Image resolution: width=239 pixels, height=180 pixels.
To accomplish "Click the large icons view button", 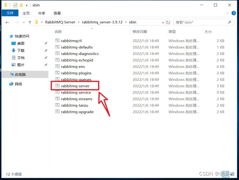I will [x=232, y=174].
